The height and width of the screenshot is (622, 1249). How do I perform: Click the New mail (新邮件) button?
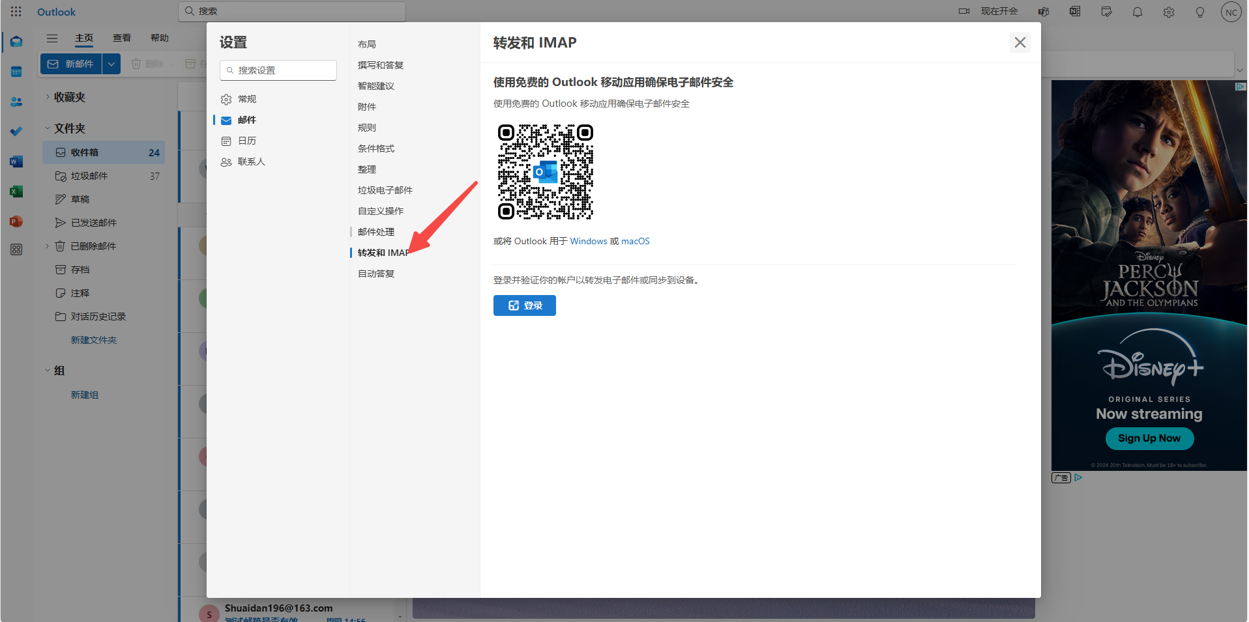[x=71, y=64]
